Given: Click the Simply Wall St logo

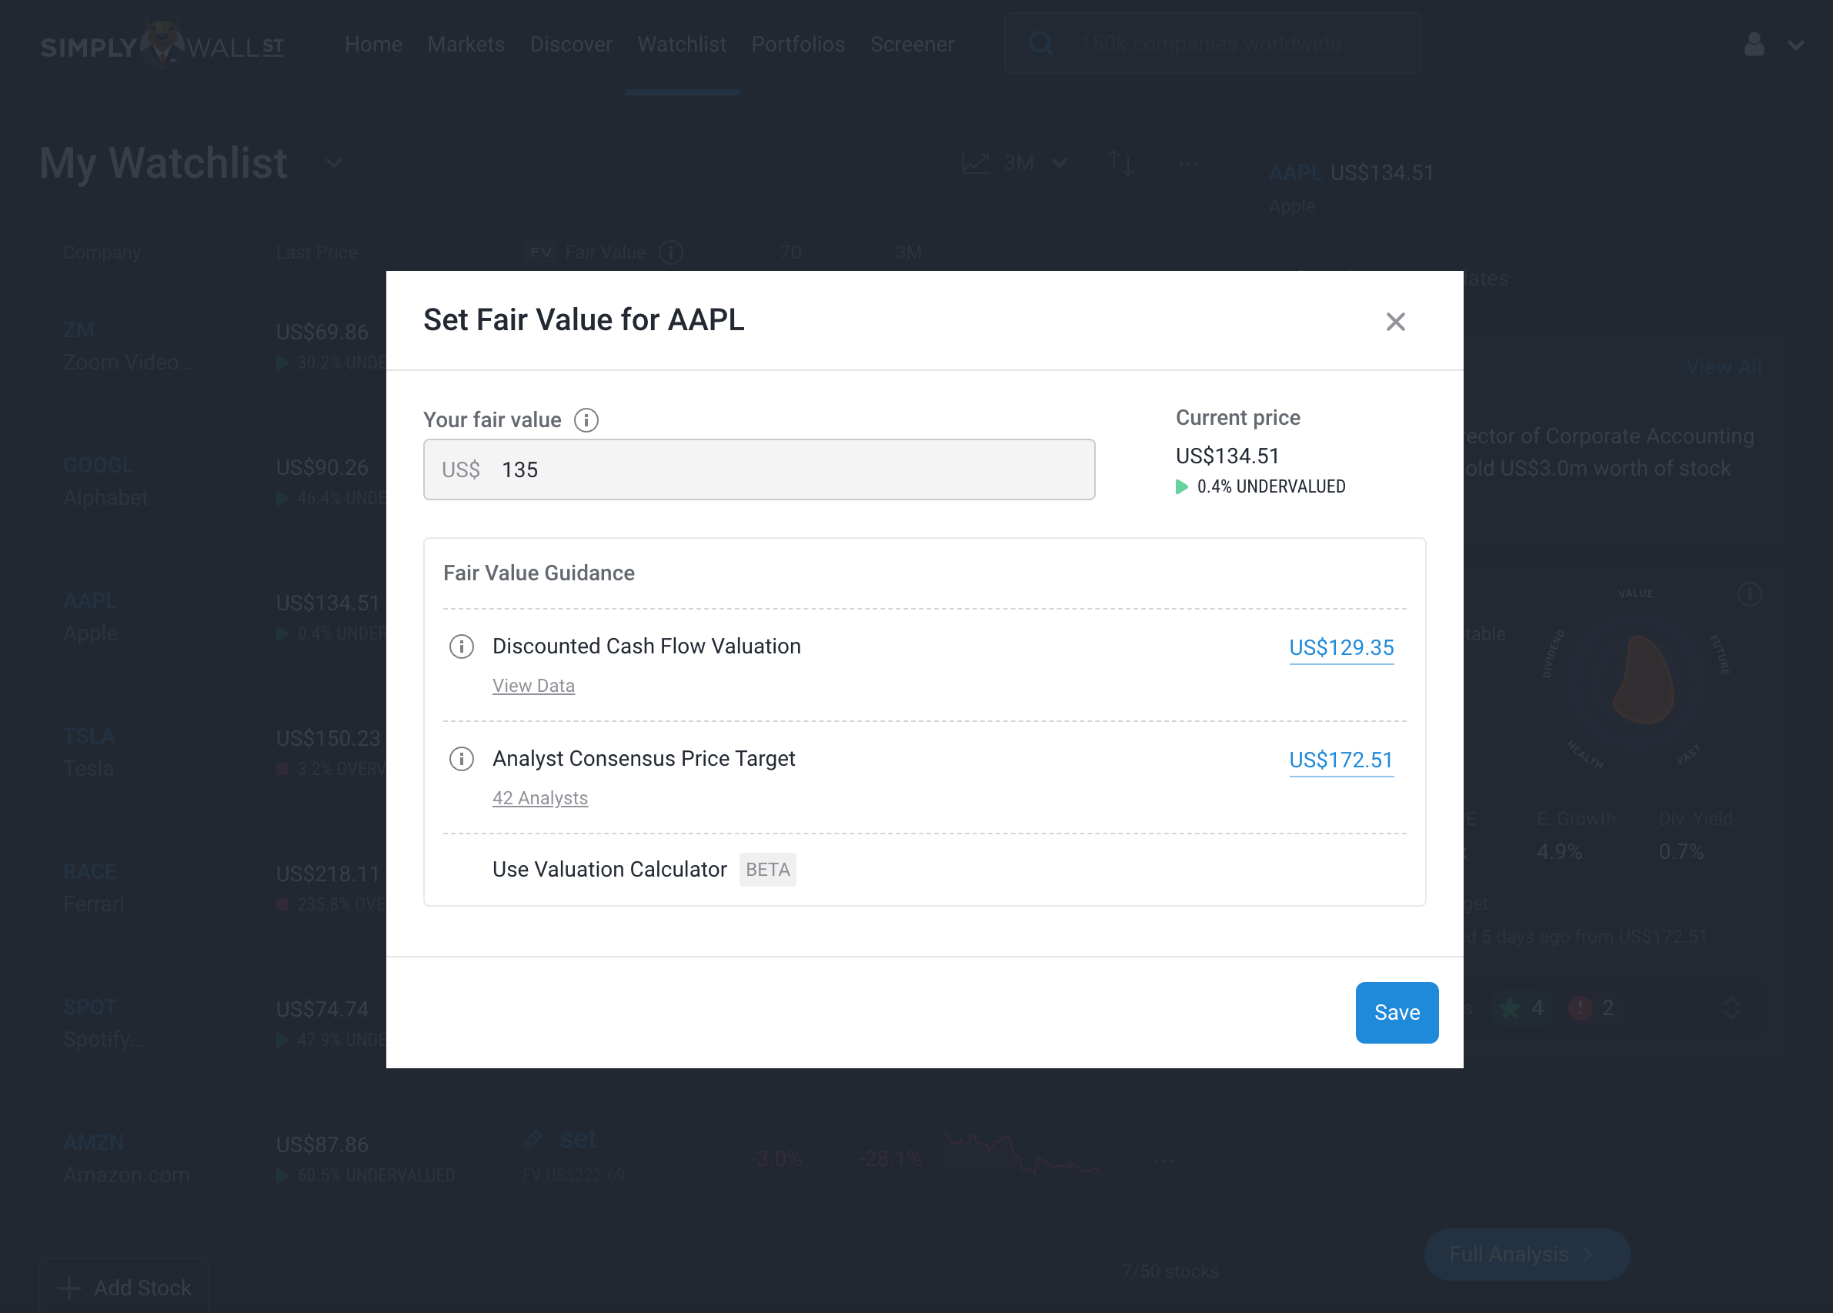Looking at the screenshot, I should tap(162, 44).
